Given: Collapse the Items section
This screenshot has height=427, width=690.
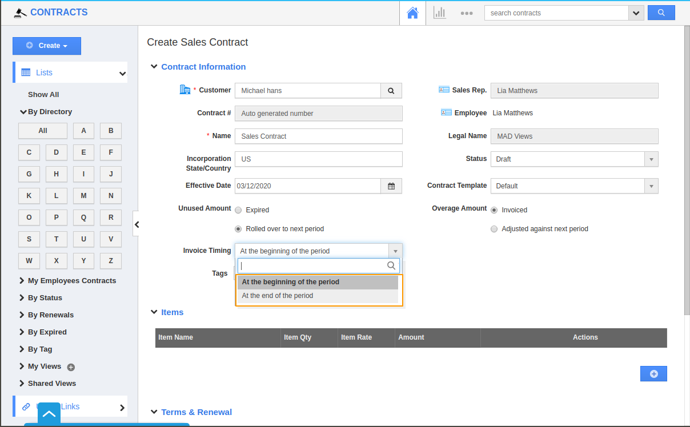Looking at the screenshot, I should point(154,312).
